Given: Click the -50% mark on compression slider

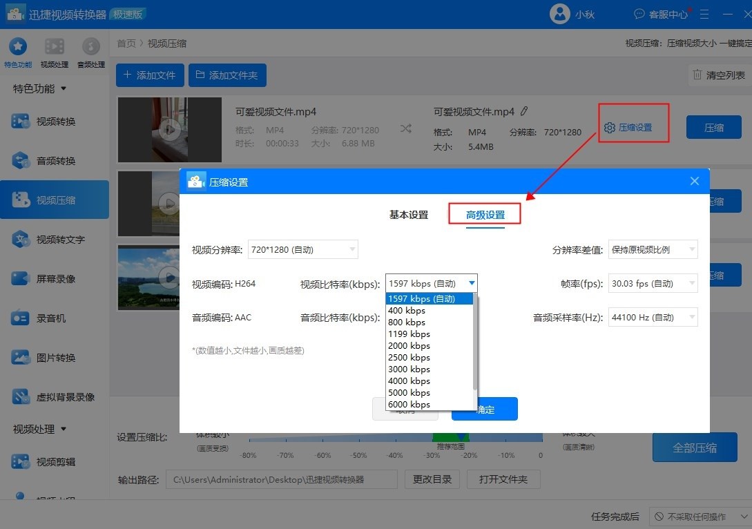Looking at the screenshot, I should tap(358, 455).
